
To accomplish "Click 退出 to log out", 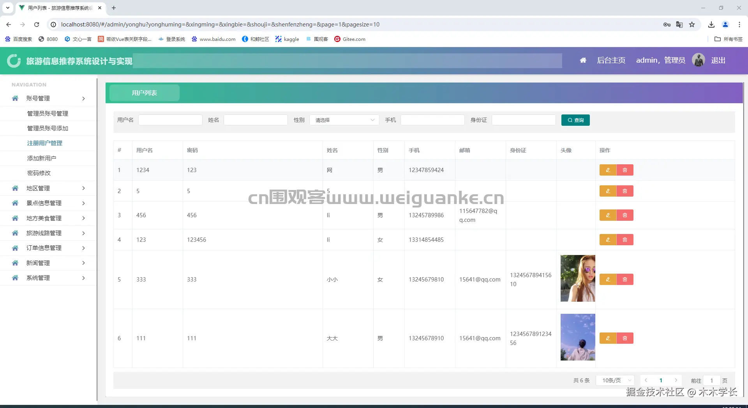I will (x=718, y=60).
